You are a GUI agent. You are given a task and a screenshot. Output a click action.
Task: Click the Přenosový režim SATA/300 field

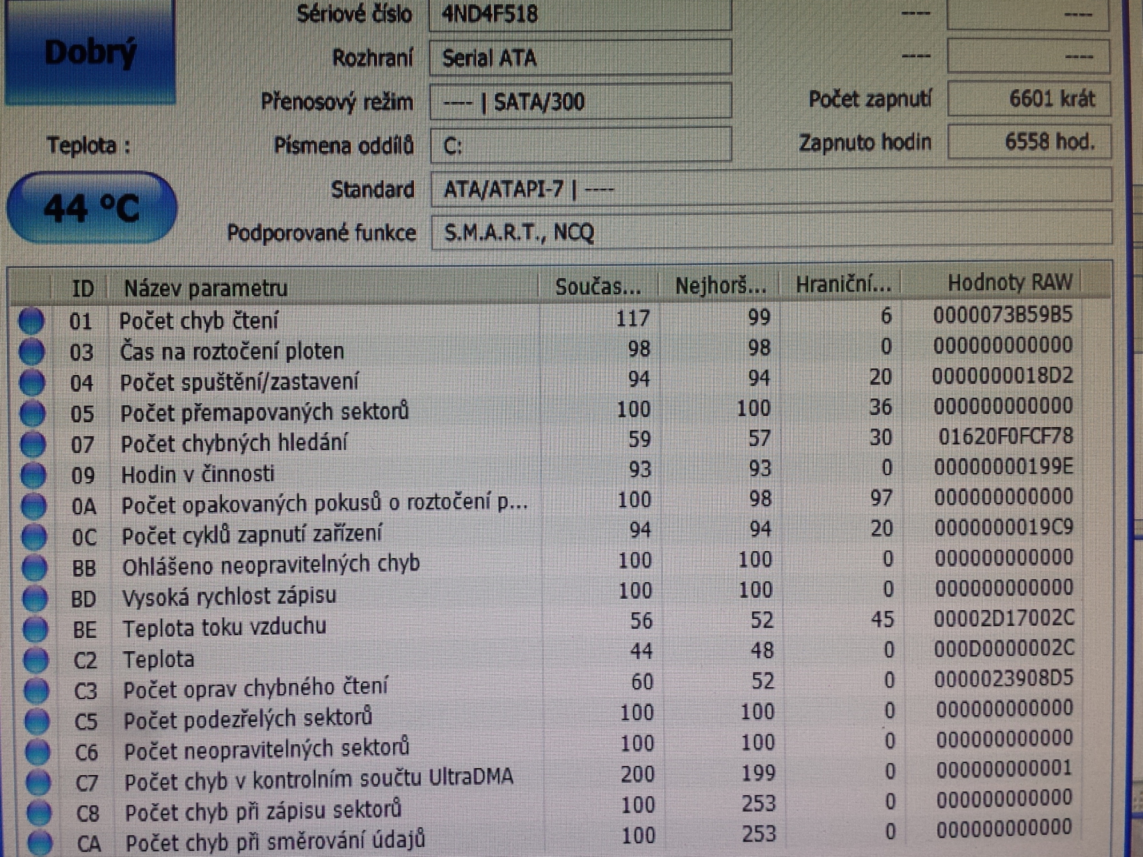[580, 102]
